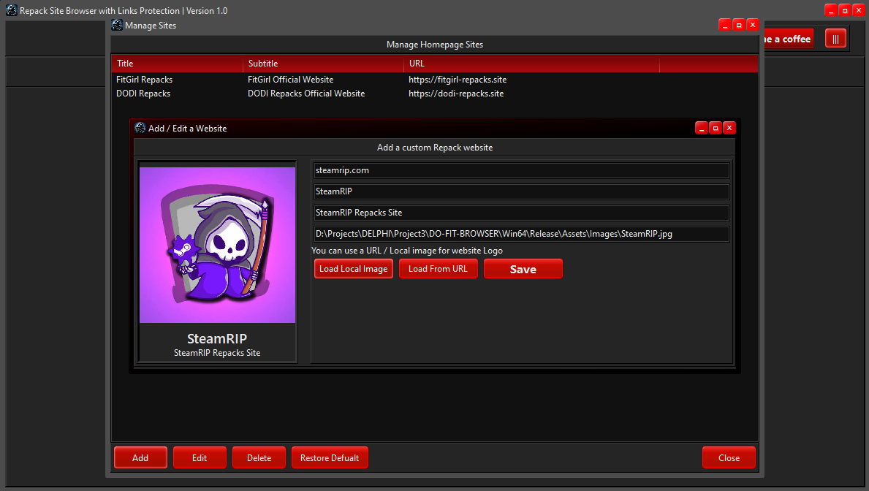Maximize the Manage Sites window

[739, 25]
